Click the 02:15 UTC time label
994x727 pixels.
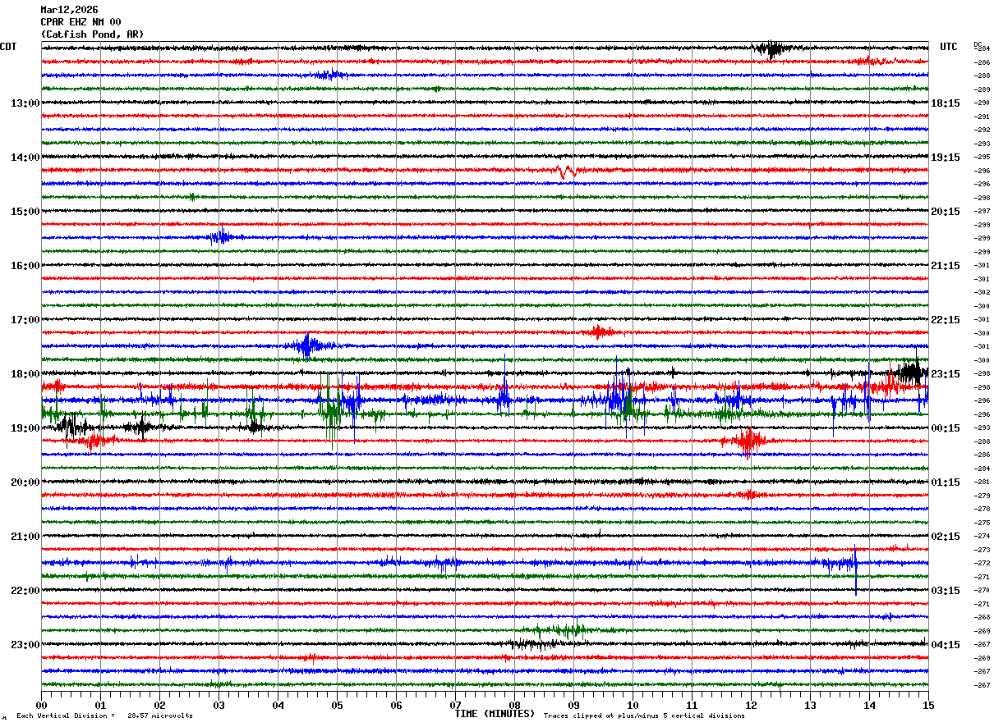(x=946, y=536)
